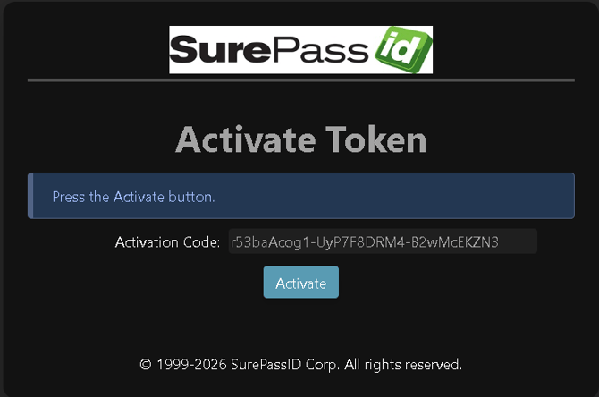Click the Activate Token heading

point(301,139)
